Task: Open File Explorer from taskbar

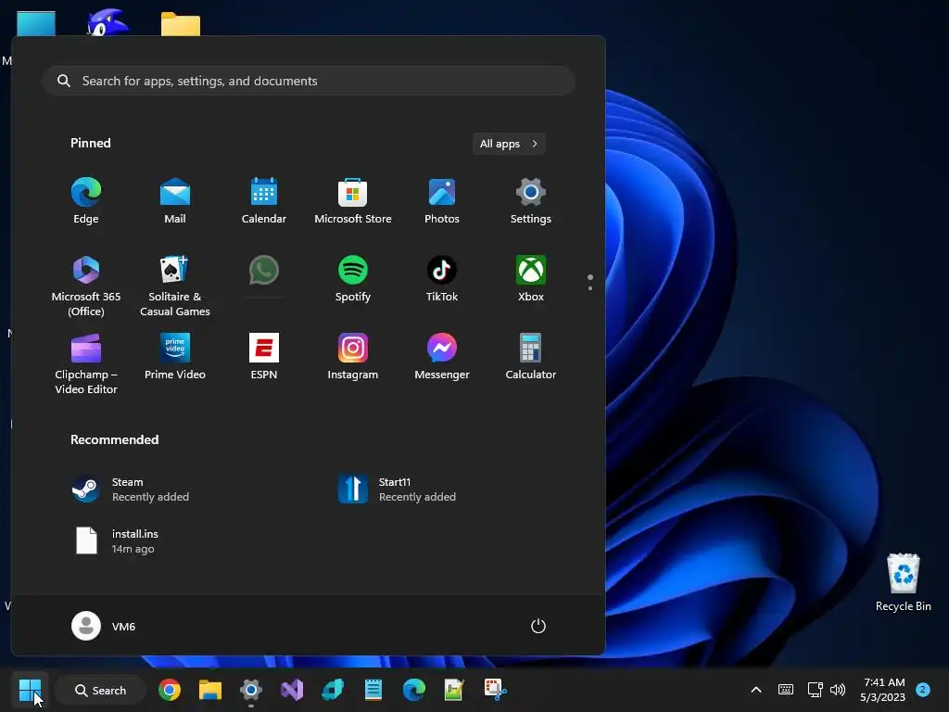Action: [x=210, y=690]
